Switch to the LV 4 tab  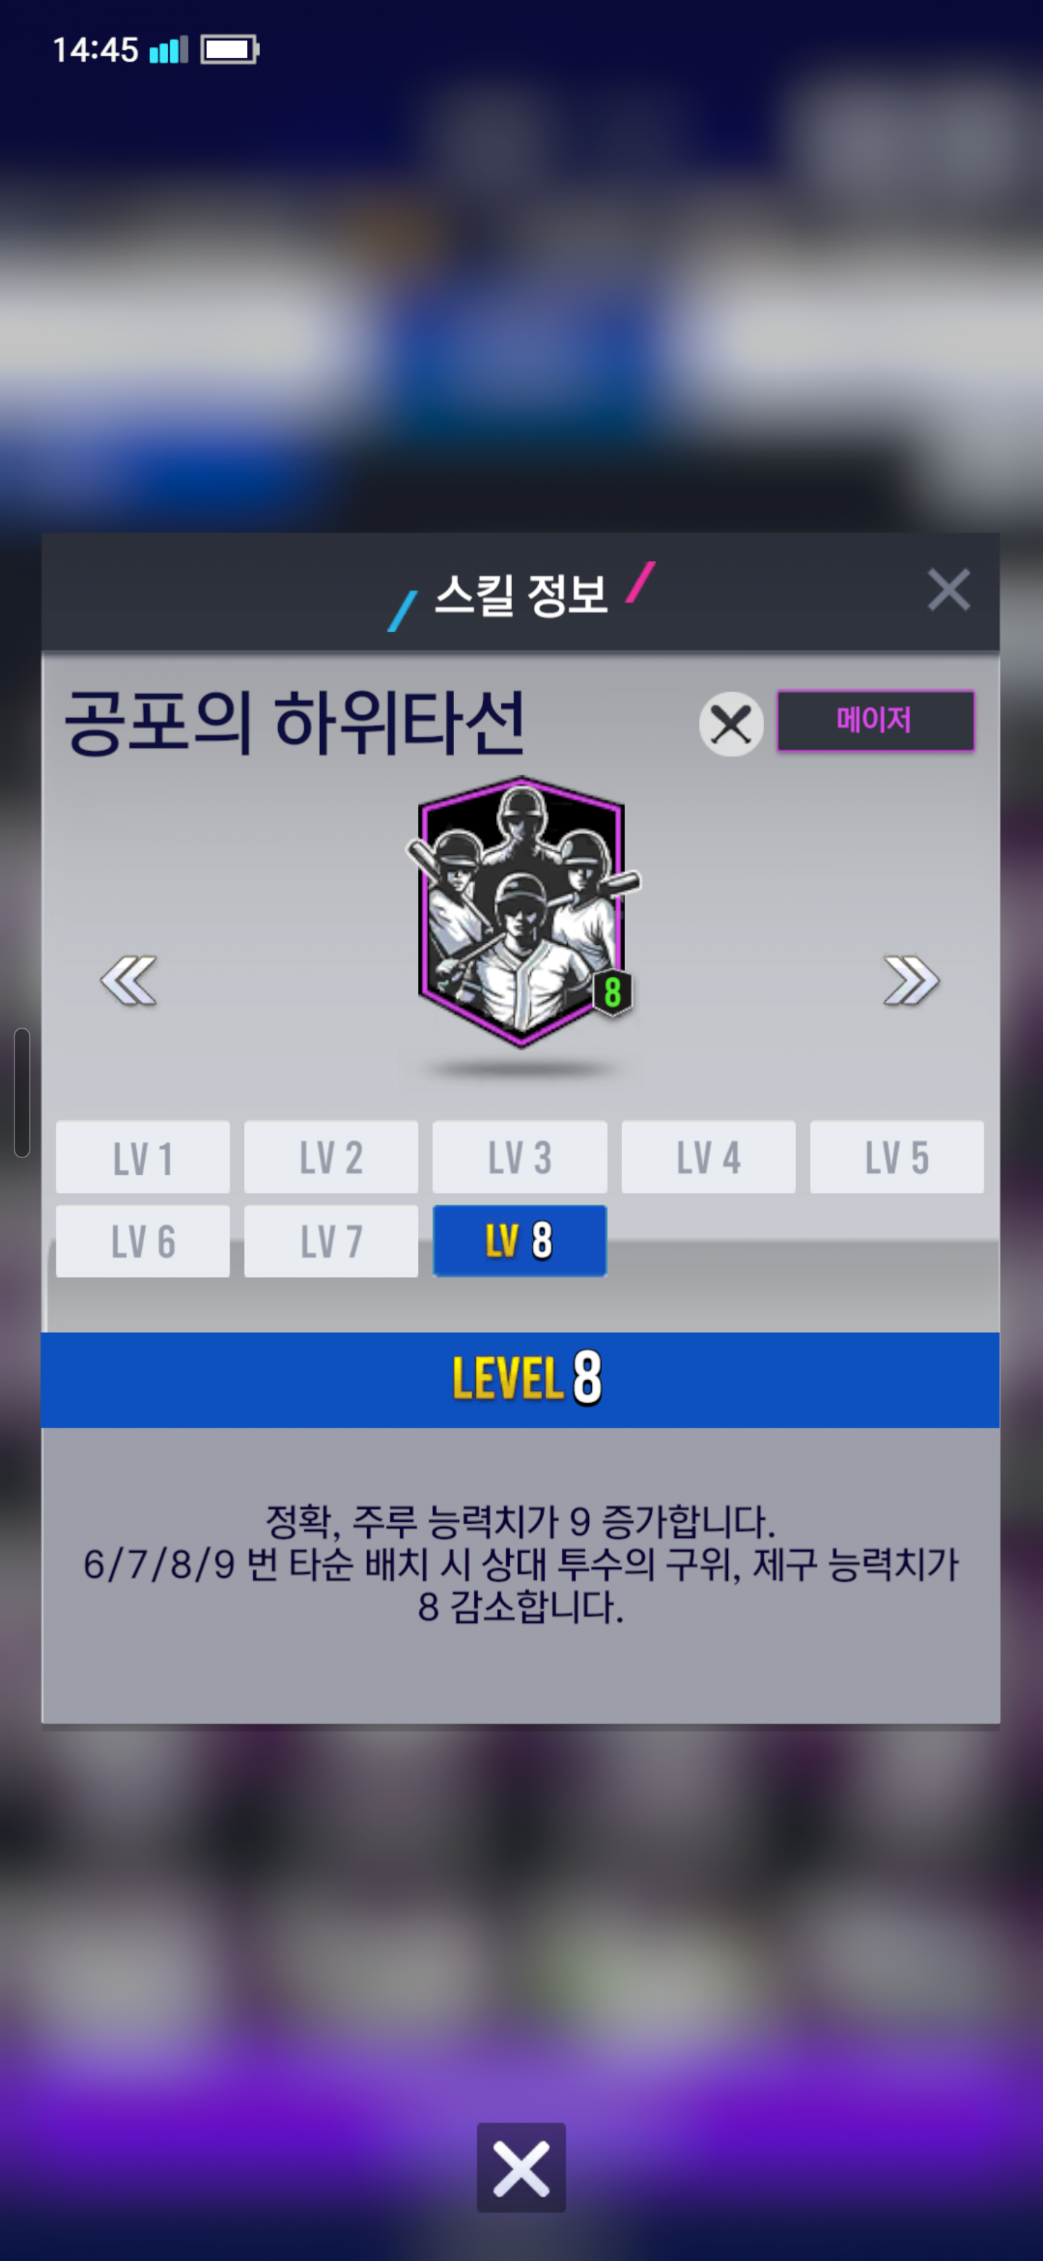708,1157
